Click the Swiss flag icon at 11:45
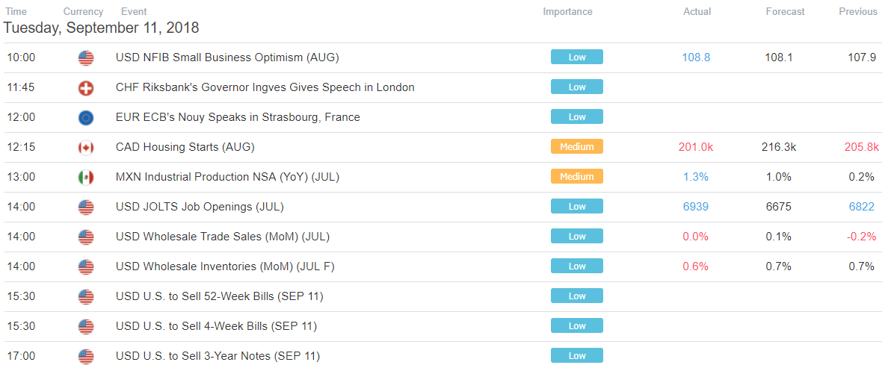This screenshot has width=888, height=365. tap(85, 88)
